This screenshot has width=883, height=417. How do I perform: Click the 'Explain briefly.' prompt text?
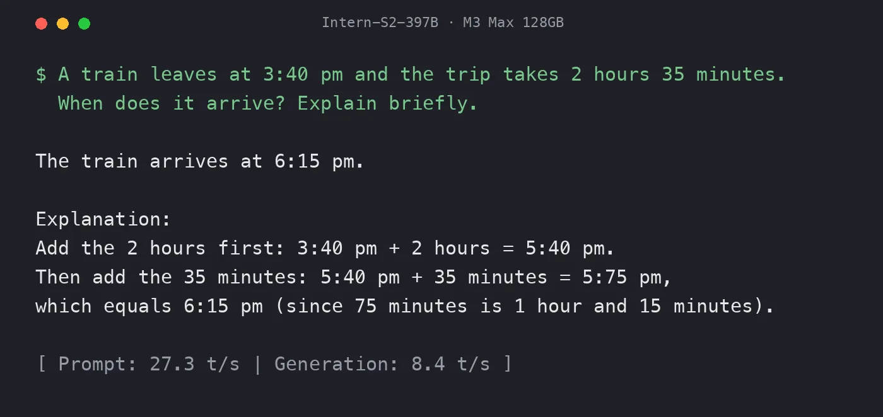pos(388,103)
